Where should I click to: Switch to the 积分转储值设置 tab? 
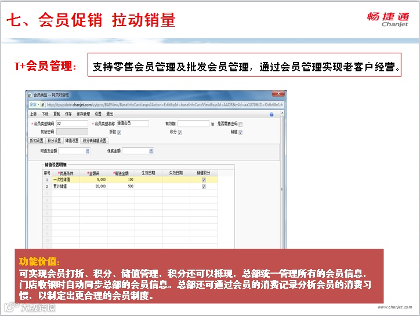coord(95,140)
